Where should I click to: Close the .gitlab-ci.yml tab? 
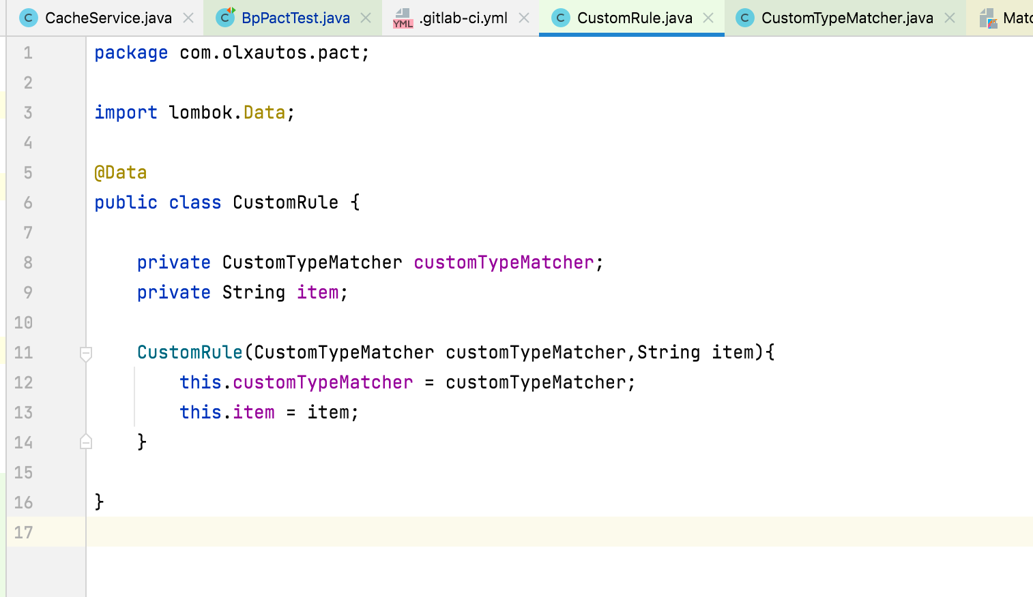click(524, 18)
